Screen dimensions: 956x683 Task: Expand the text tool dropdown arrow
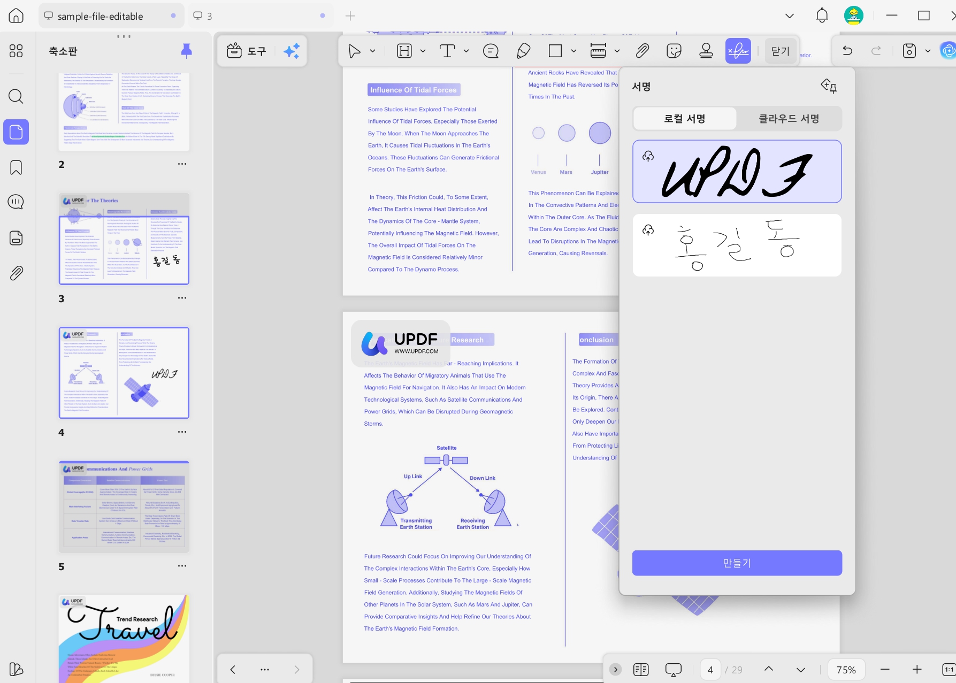click(466, 51)
